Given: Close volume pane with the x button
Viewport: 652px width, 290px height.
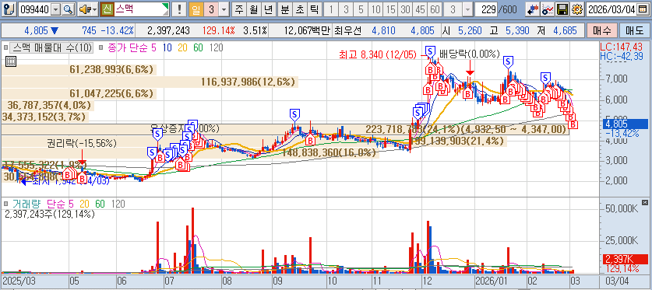Looking at the screenshot, I should click(644, 202).
